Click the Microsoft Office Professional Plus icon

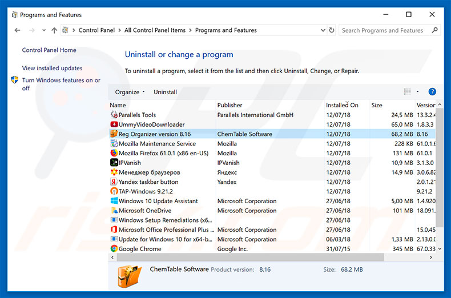click(x=114, y=229)
